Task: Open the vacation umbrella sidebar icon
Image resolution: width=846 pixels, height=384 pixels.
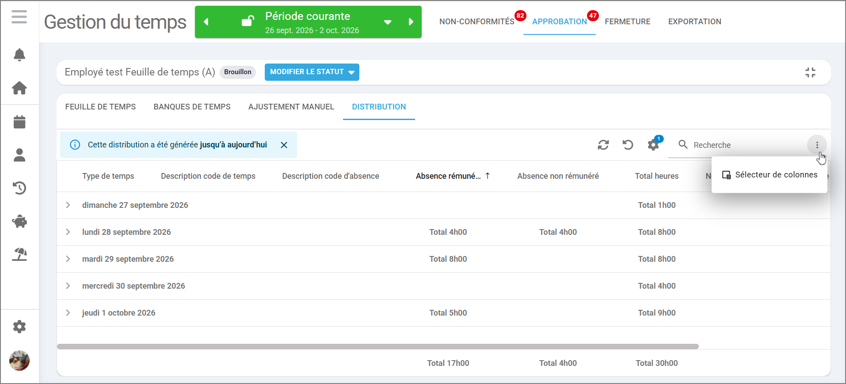Action: [x=19, y=254]
